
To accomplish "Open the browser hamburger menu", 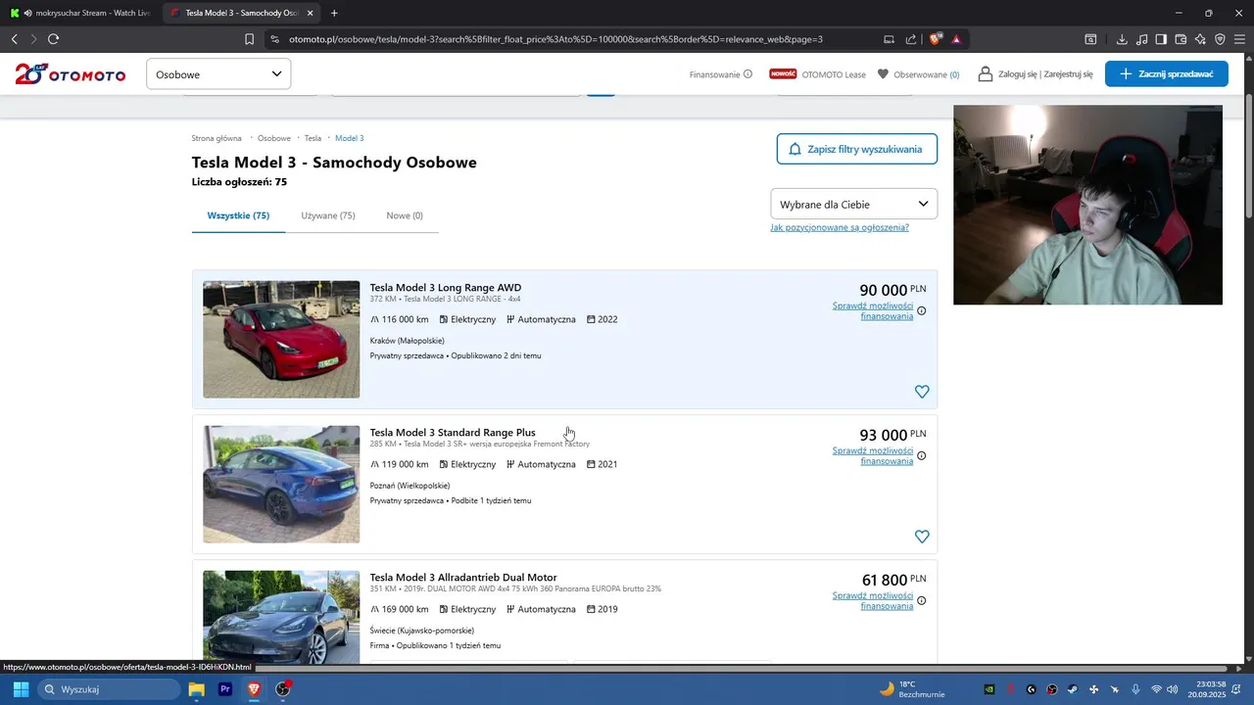I will coord(1239,39).
